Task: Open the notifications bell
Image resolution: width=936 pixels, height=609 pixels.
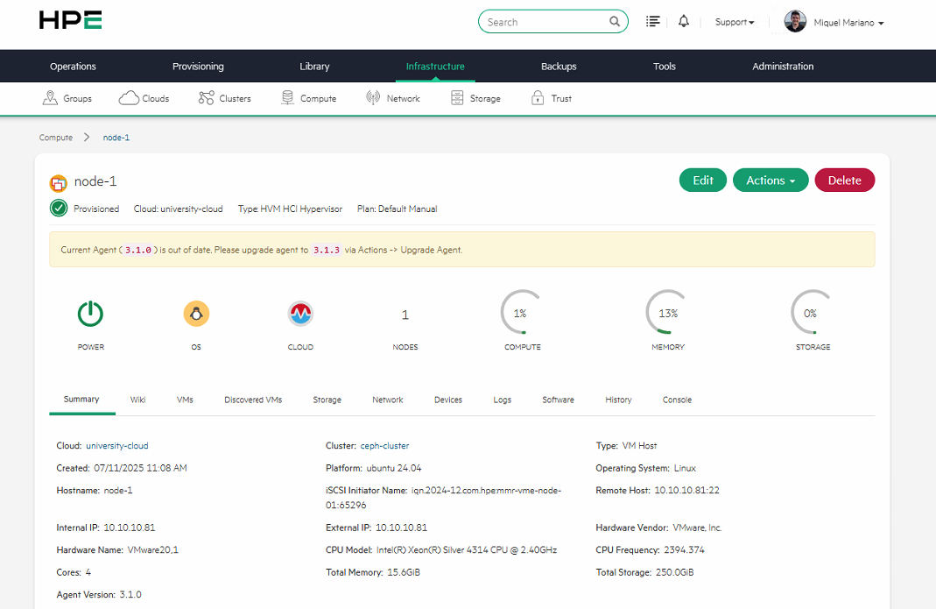Action: pos(683,22)
